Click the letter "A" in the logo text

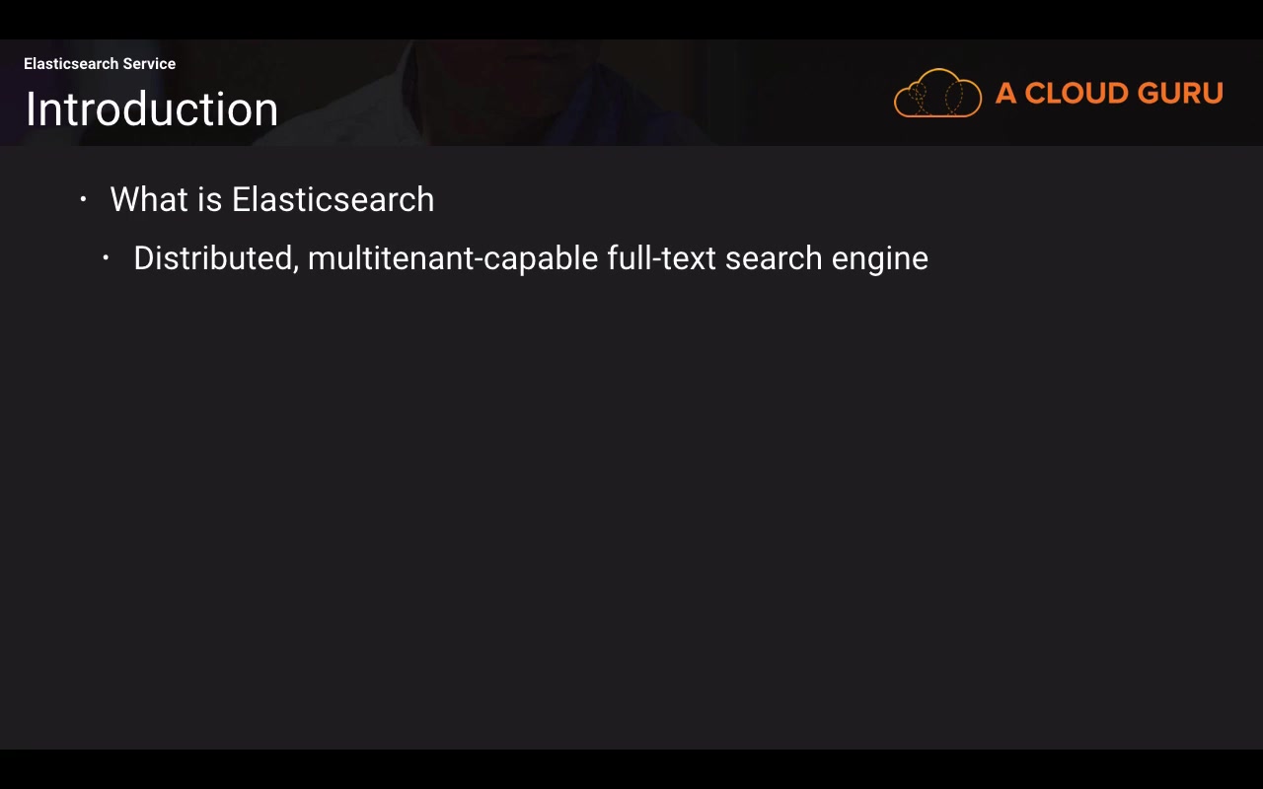tap(1005, 94)
